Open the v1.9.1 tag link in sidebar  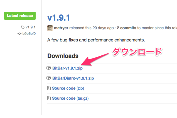(31, 27)
